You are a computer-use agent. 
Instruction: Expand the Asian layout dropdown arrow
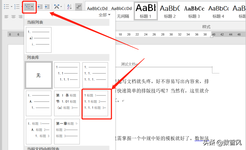61,6
